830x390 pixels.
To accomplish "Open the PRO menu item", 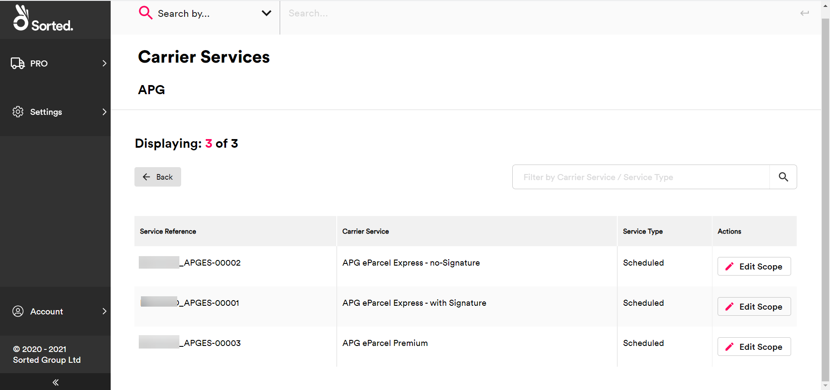I will (55, 63).
